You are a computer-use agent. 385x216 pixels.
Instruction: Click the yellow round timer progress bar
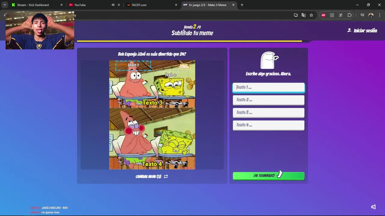click(x=189, y=41)
